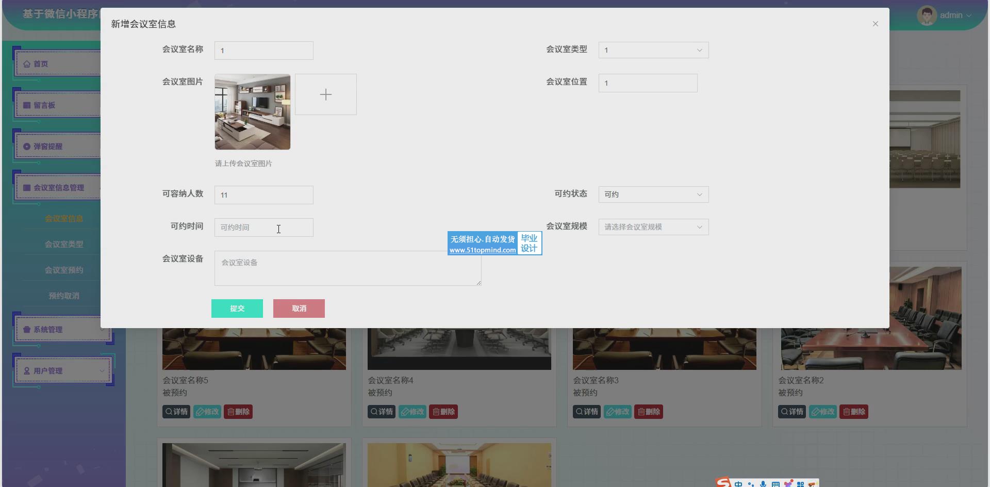This screenshot has height=487, width=990.
Task: Open the 会议室规模 selection dropdown
Action: point(653,227)
